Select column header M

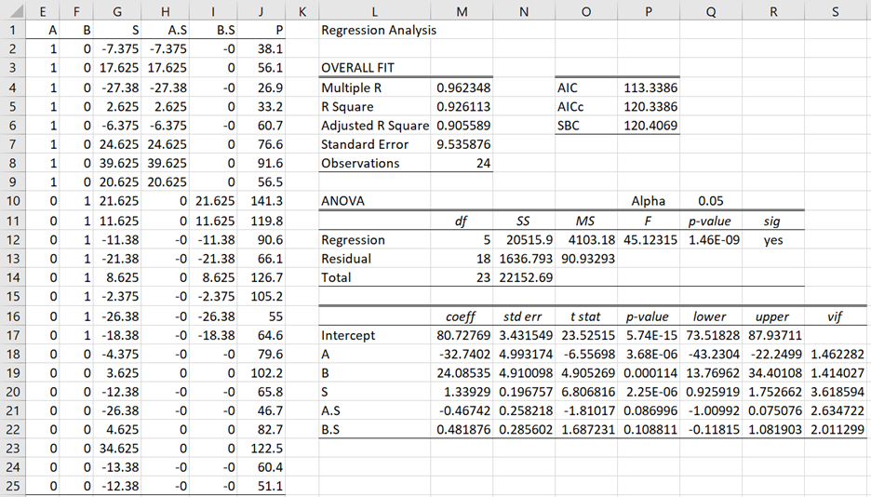(462, 11)
